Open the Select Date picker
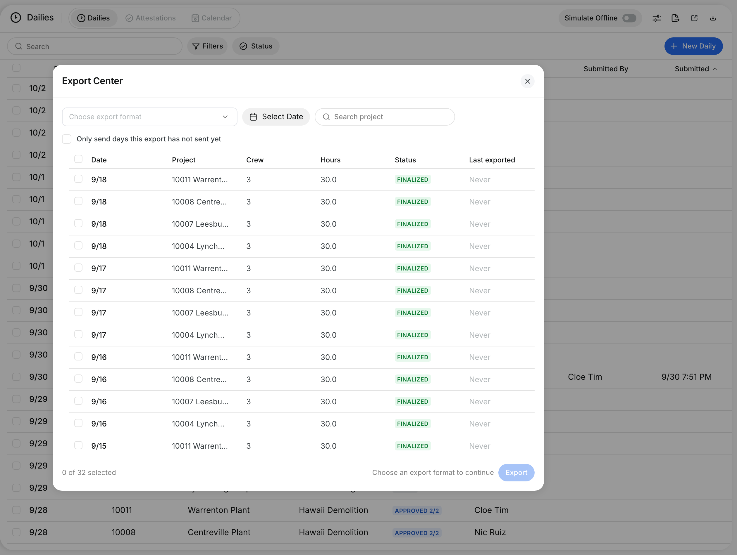The height and width of the screenshot is (555, 737). pos(276,117)
